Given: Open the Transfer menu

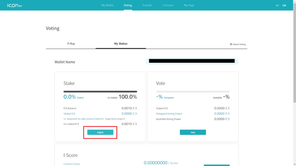Looking at the screenshot, I should 147,6.
